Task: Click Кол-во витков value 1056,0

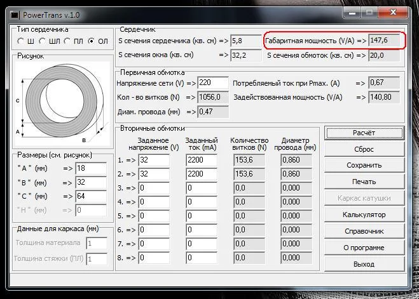Action: (x=213, y=97)
